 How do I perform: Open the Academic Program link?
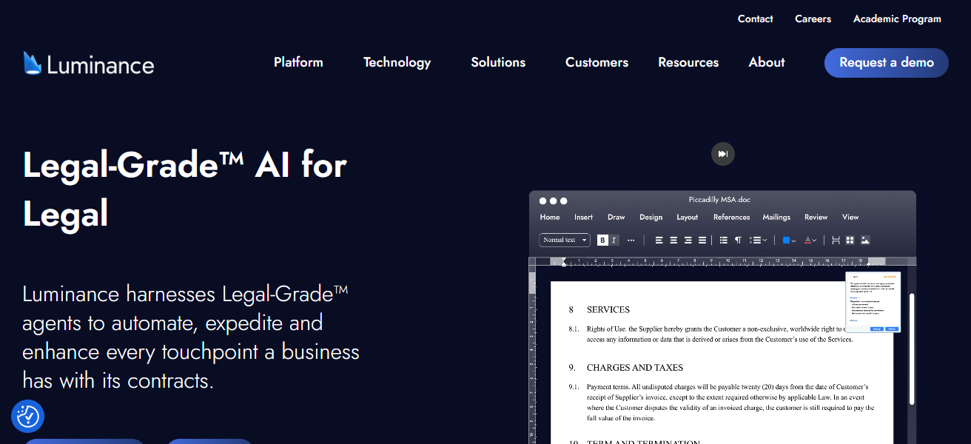point(897,19)
